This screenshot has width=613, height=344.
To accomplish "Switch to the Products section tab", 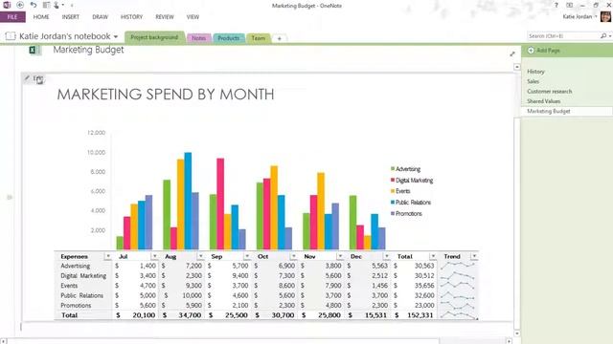I will [228, 38].
